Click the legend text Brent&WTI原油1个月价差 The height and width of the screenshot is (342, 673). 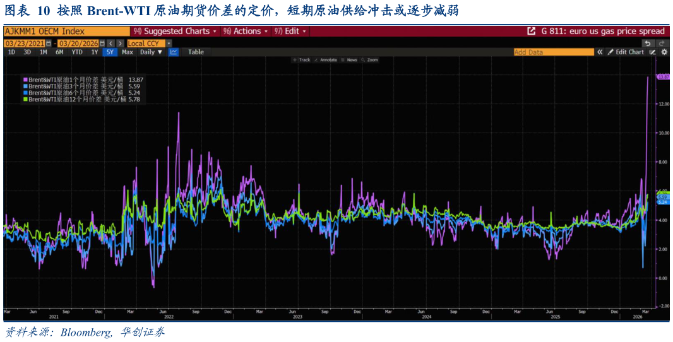point(63,80)
